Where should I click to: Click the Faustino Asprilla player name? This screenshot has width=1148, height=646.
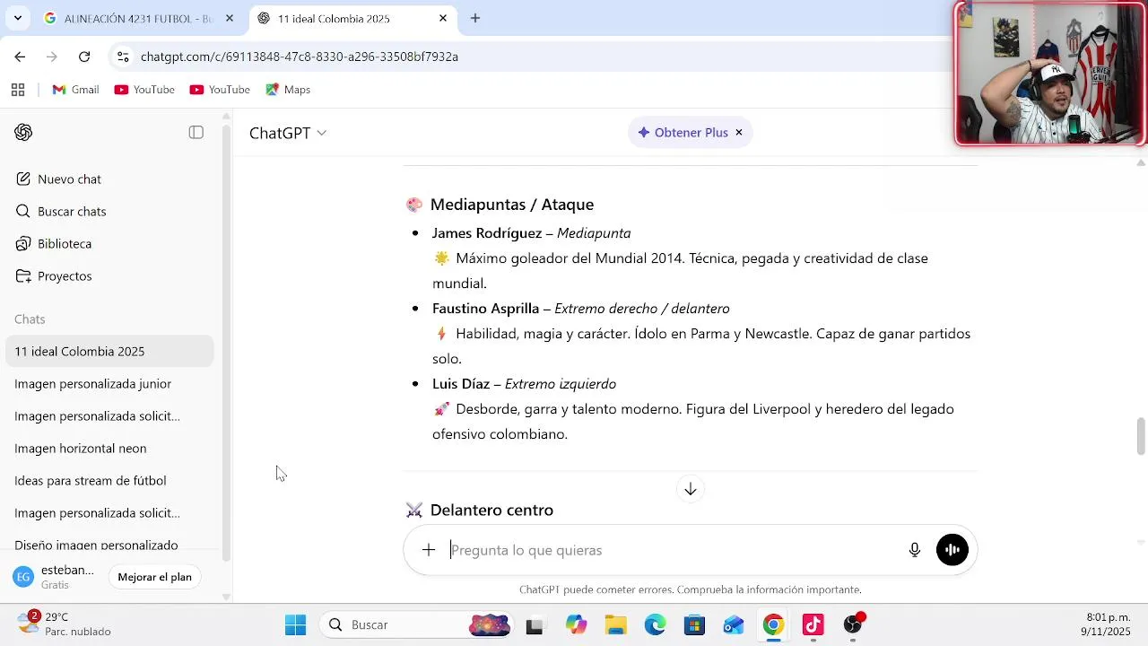[x=485, y=309]
